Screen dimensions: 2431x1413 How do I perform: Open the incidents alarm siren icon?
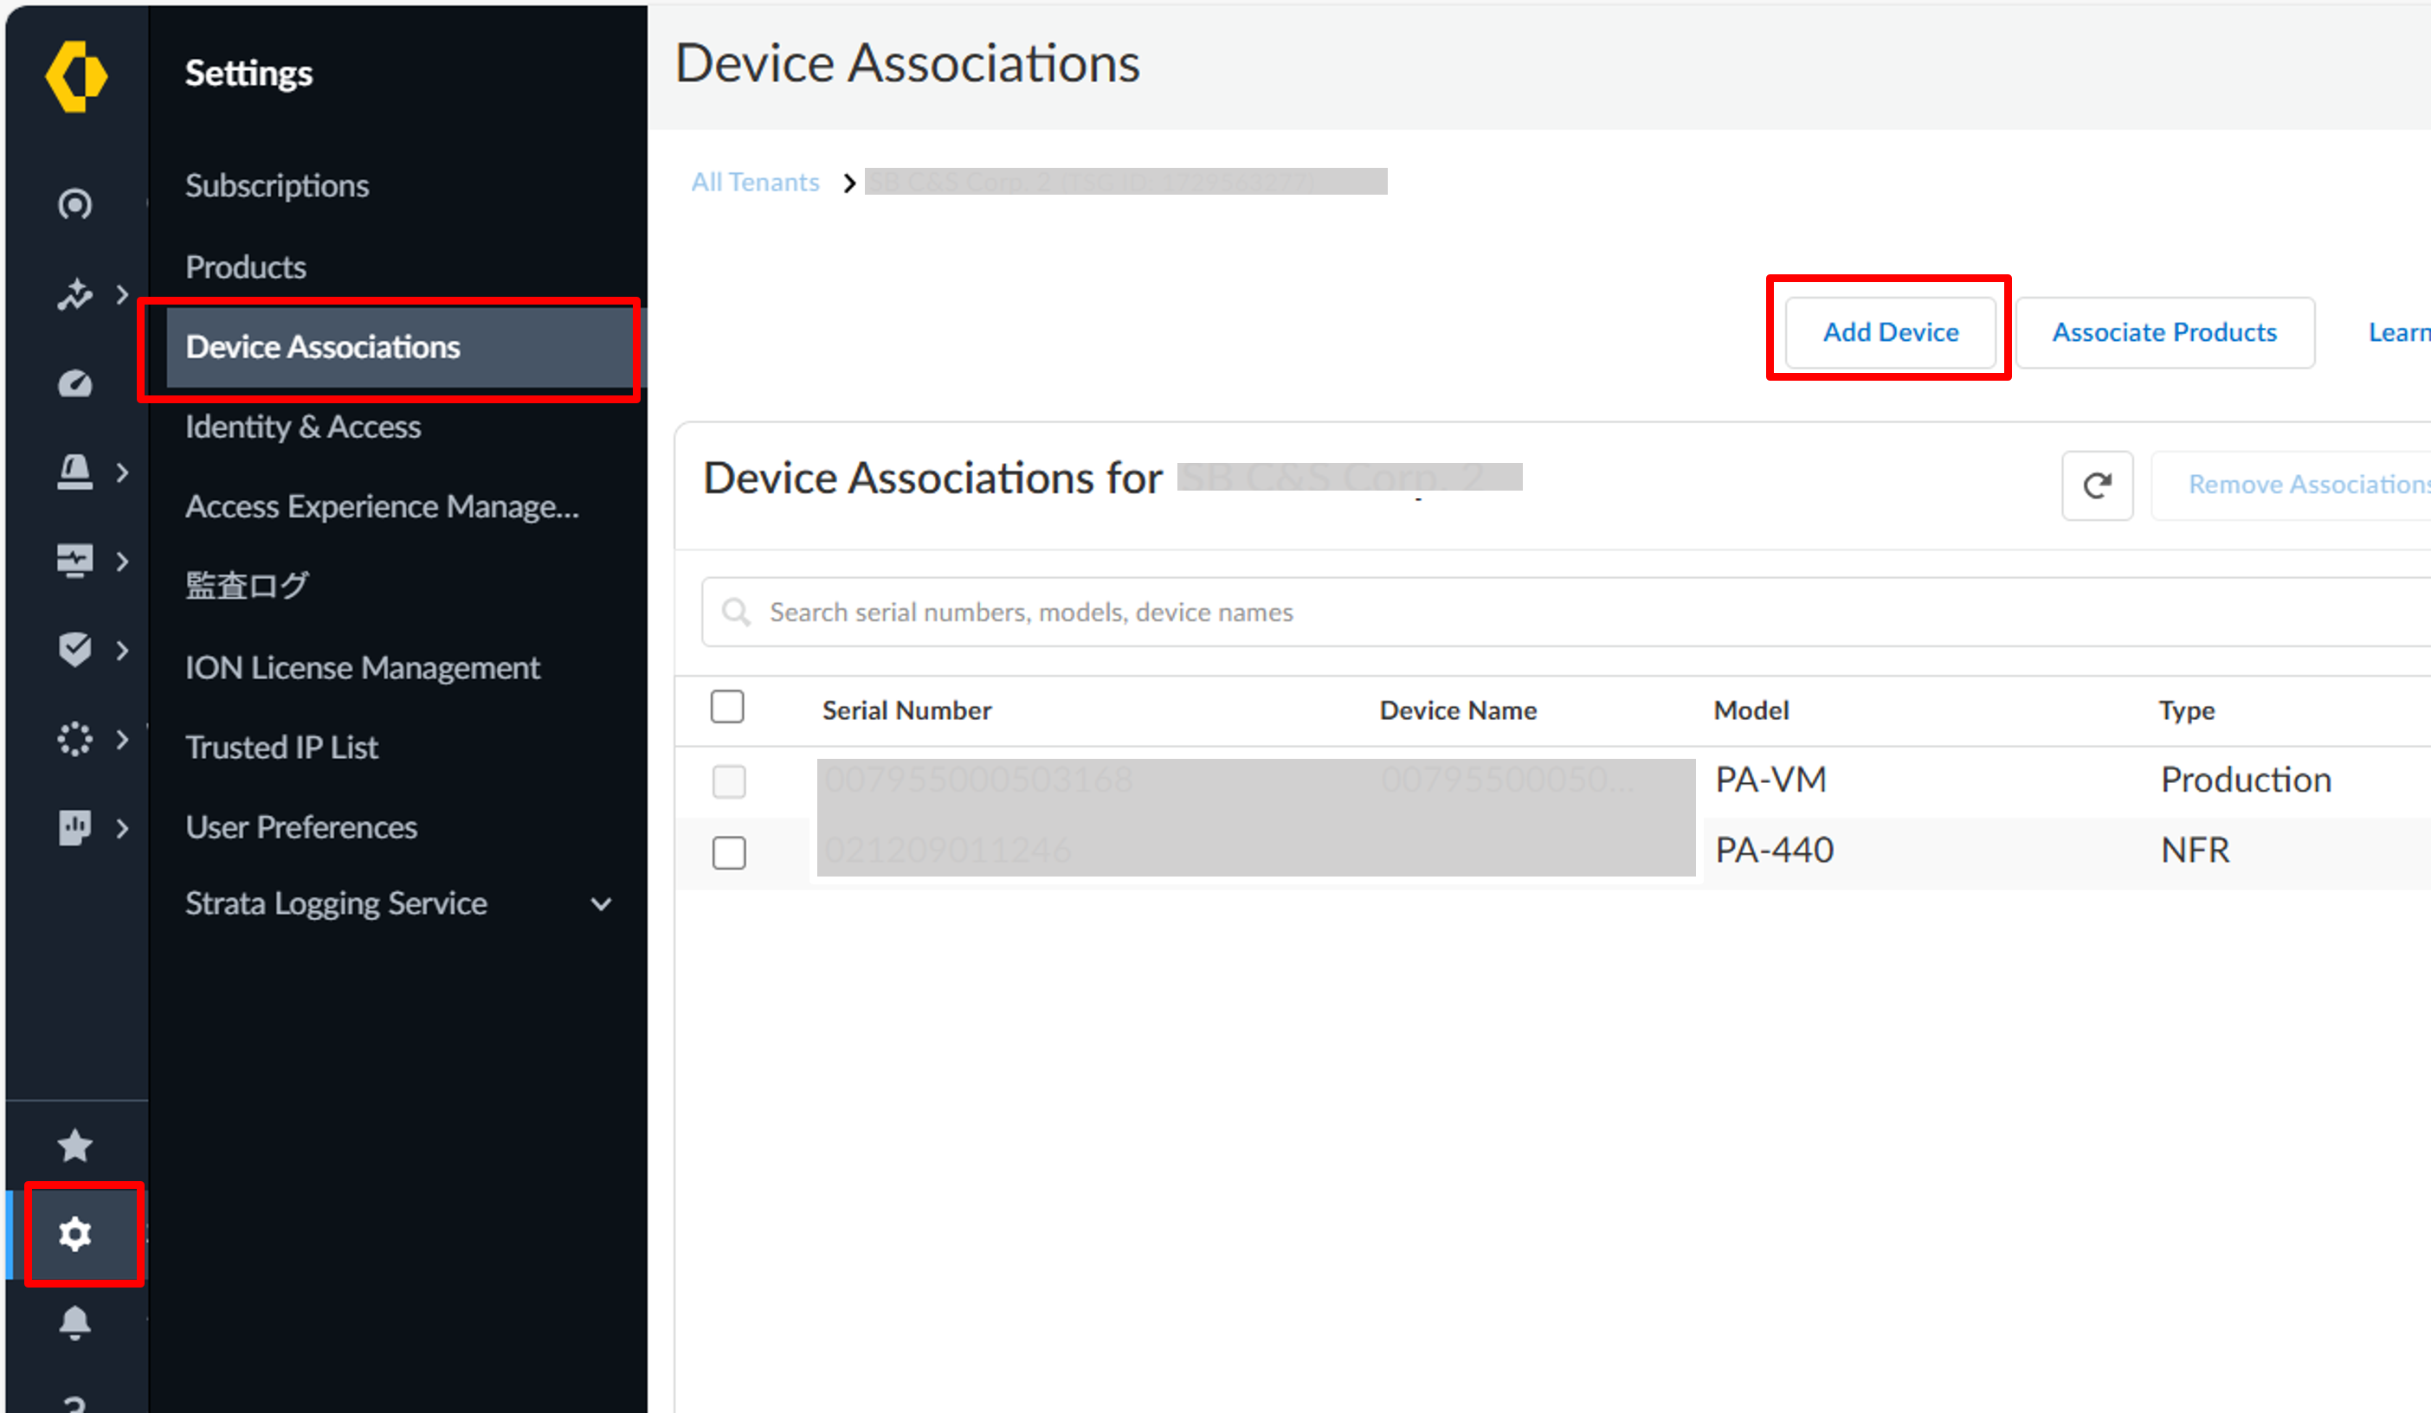[75, 472]
